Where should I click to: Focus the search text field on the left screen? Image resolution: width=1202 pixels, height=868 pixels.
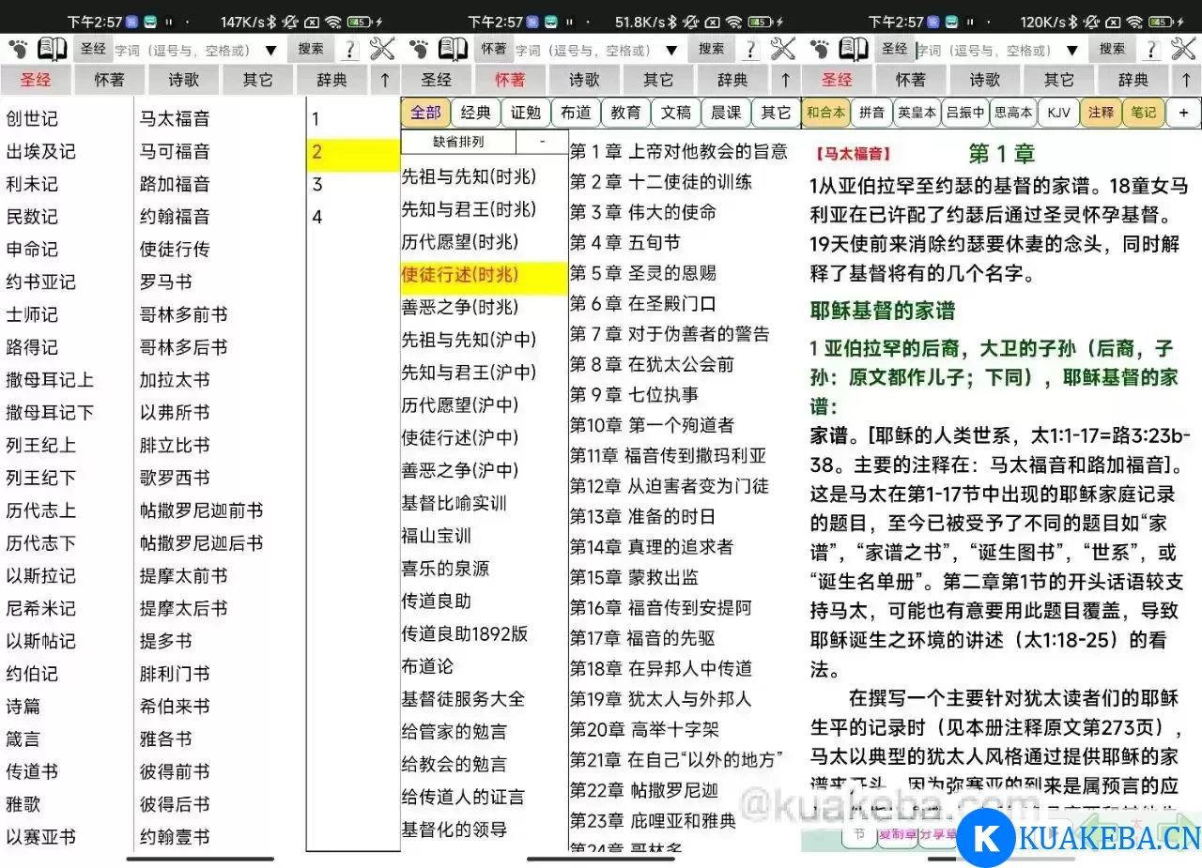[186, 51]
